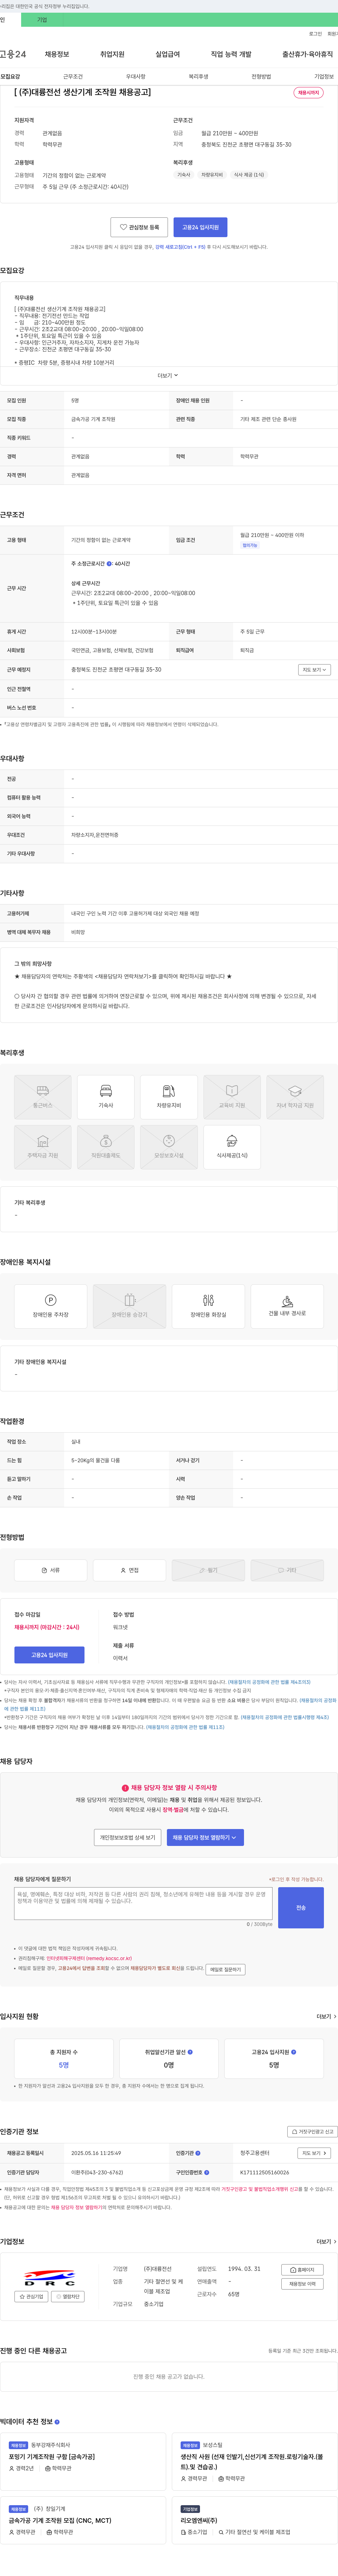338x2576 pixels.
Task: Switch to the 기업정보 section tab
Action: point(324,76)
